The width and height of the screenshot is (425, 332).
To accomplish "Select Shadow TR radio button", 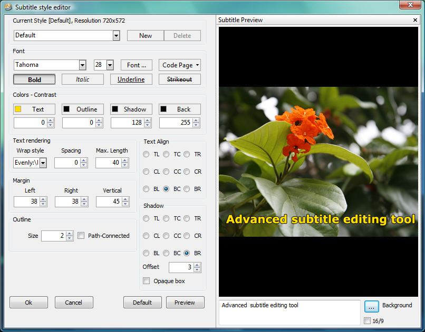I will (187, 218).
